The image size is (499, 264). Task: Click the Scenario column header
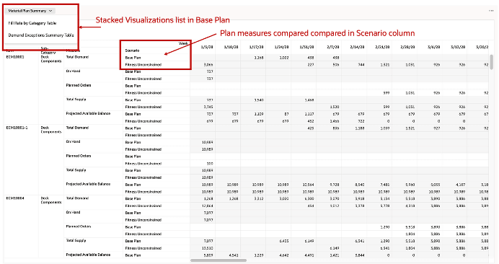click(132, 50)
